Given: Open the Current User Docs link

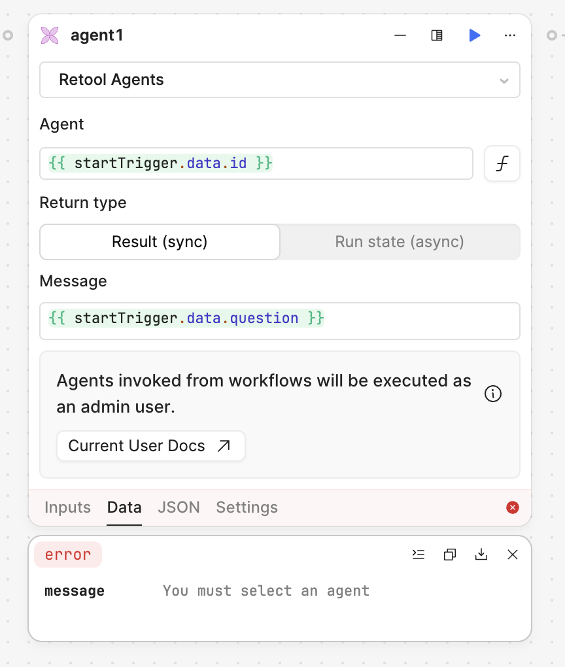Looking at the screenshot, I should [x=150, y=446].
